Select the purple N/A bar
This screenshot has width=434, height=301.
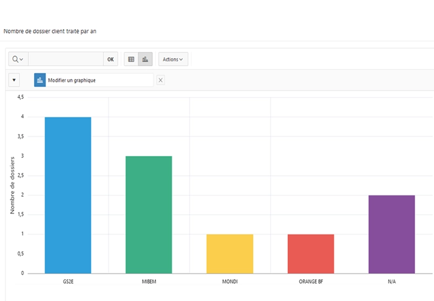[391, 234]
